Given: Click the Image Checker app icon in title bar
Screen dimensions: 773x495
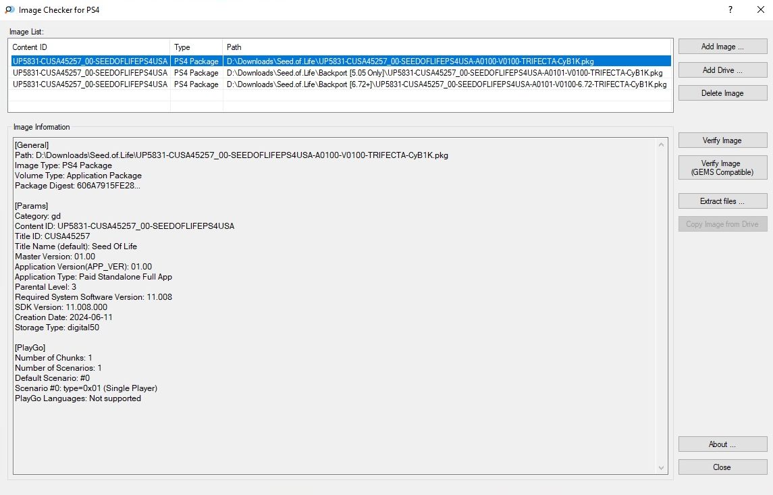Looking at the screenshot, I should point(10,10).
